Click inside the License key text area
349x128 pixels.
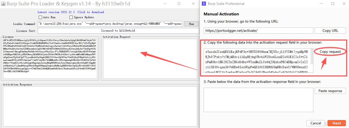point(50,59)
